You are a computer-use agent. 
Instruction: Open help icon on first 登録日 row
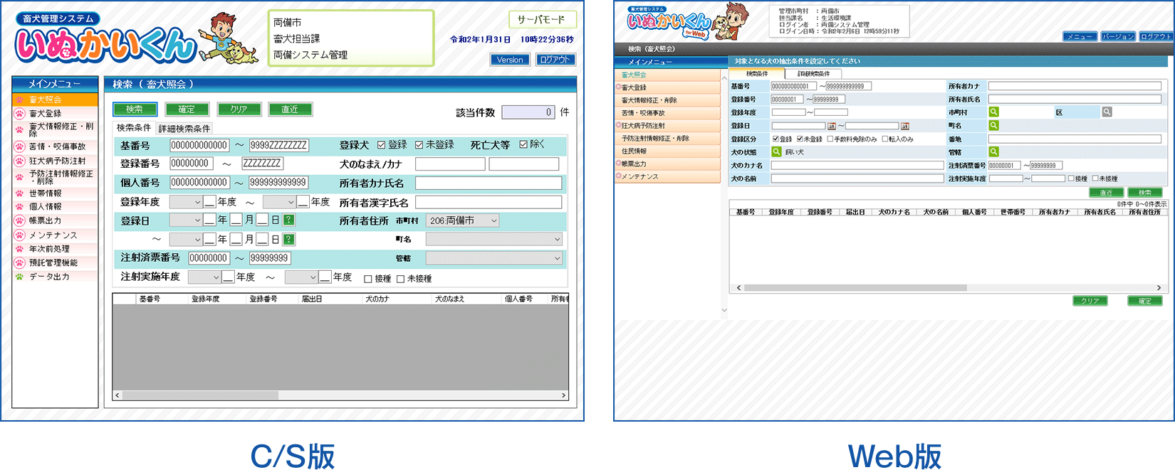pyautogui.click(x=288, y=220)
